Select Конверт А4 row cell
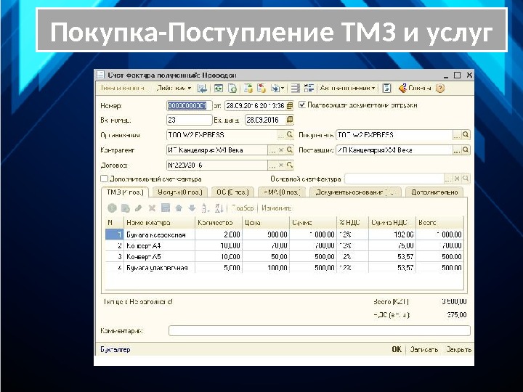The width and height of the screenshot is (523, 392). coord(159,245)
